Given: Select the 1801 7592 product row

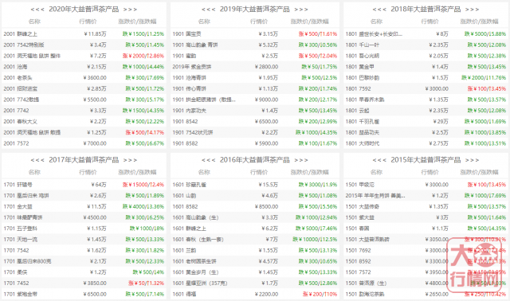Looking at the screenshot, I should pyautogui.click(x=426, y=88).
